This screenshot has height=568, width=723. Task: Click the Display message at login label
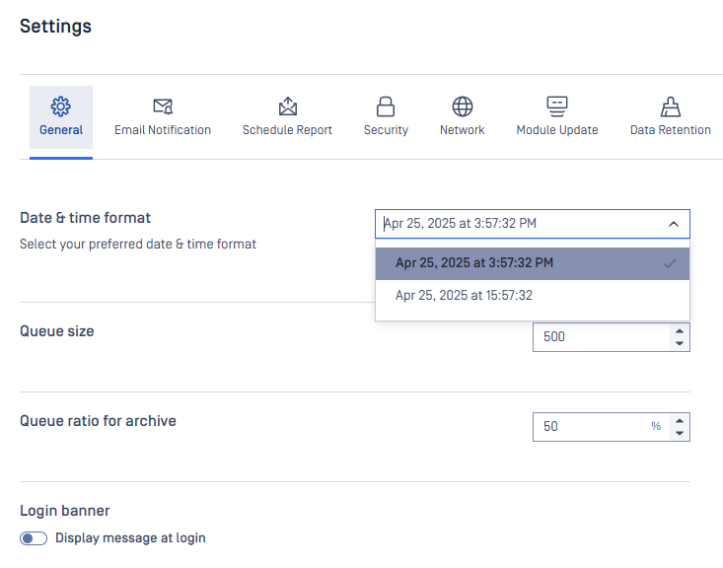[130, 538]
